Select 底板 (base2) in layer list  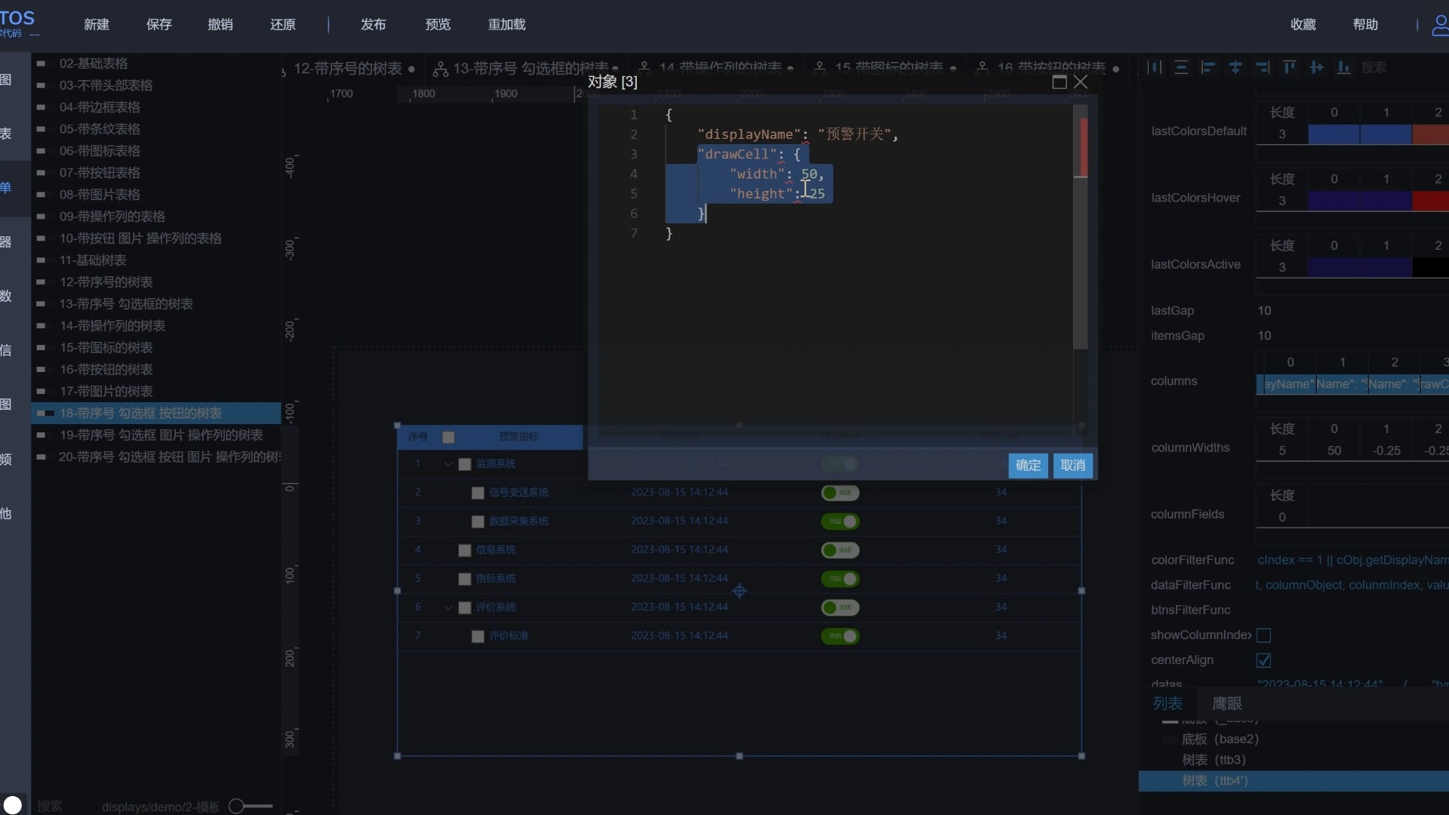point(1220,739)
